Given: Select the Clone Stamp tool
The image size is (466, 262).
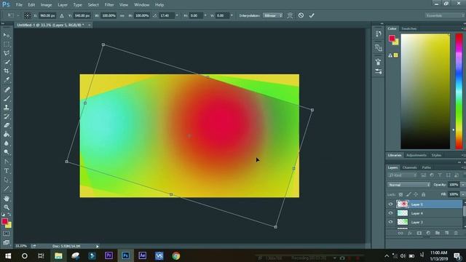Looking at the screenshot, I should point(7,107).
